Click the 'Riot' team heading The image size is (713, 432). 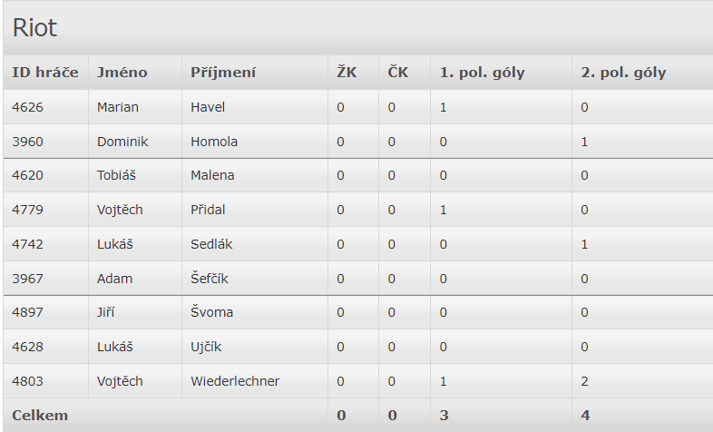[x=34, y=27]
